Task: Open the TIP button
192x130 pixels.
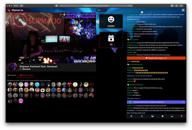Action: pyautogui.click(x=111, y=40)
